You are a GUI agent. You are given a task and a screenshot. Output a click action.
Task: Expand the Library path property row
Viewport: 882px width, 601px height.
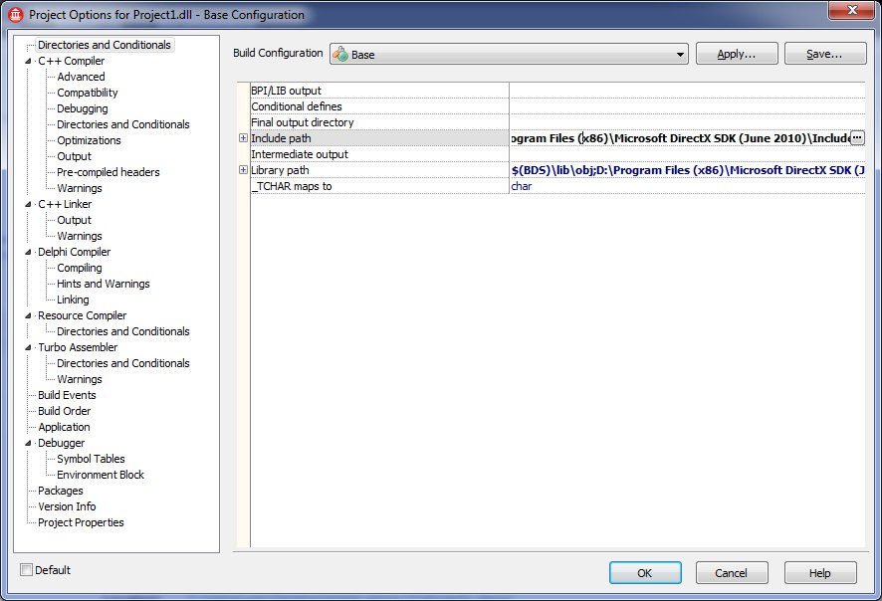pyautogui.click(x=243, y=170)
